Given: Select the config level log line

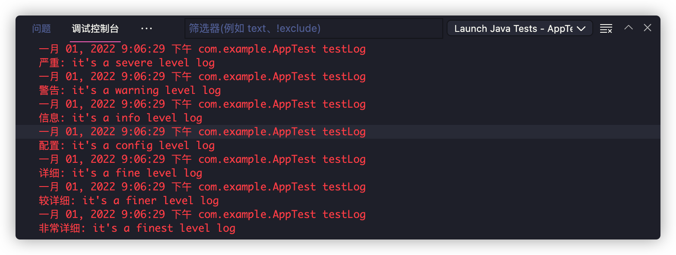Looking at the screenshot, I should pyautogui.click(x=127, y=146).
